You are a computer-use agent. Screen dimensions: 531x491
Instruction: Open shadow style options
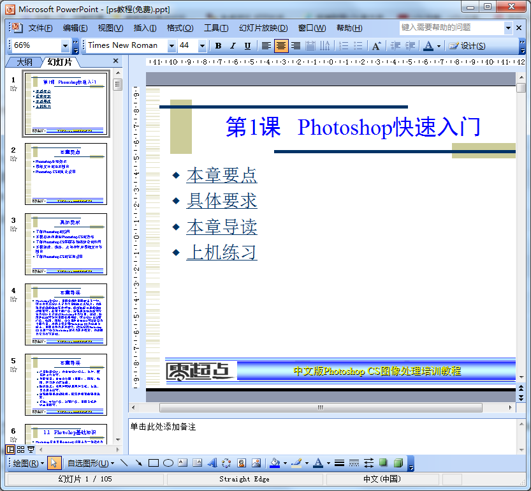coord(383,463)
